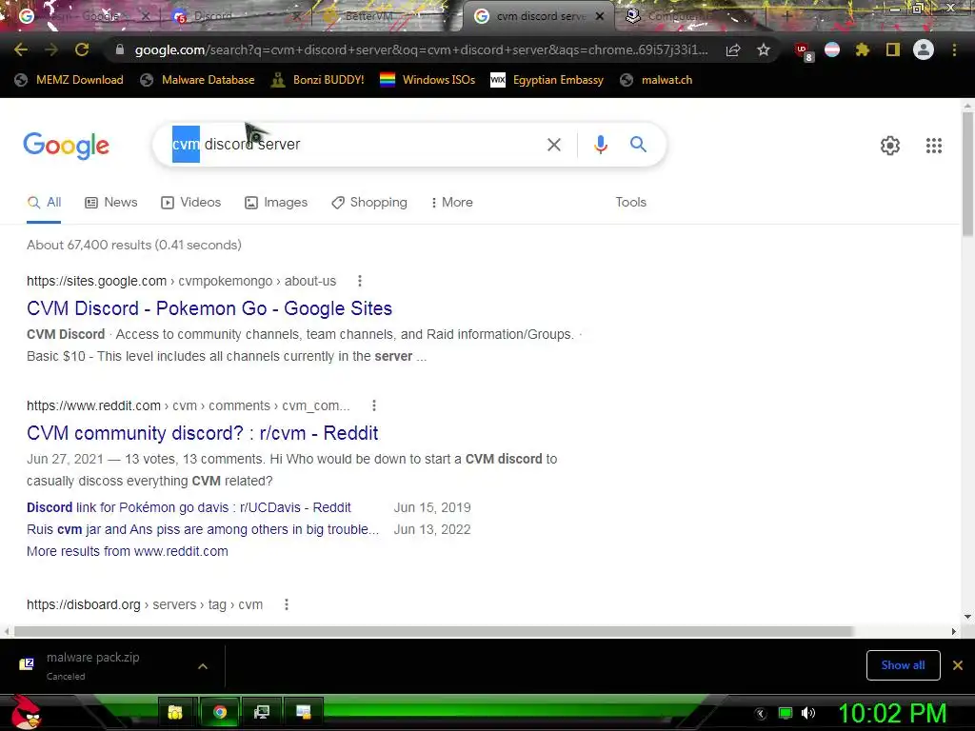Image resolution: width=975 pixels, height=731 pixels.
Task: Click More results from www.reddit.com
Action: click(128, 551)
